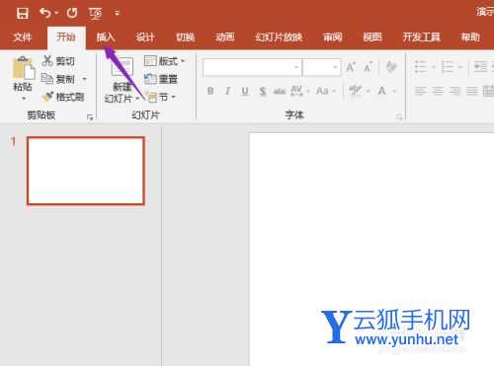Open the 节 section dropdown
Screen dimensions: 494x366
tap(161, 97)
